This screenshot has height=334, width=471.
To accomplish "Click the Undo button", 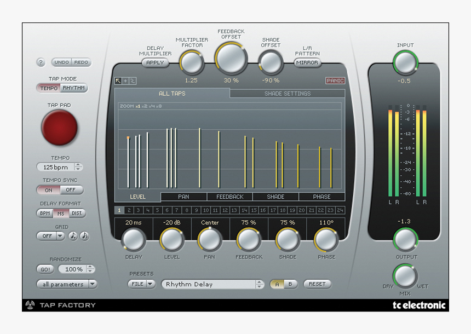I will 61,62.
